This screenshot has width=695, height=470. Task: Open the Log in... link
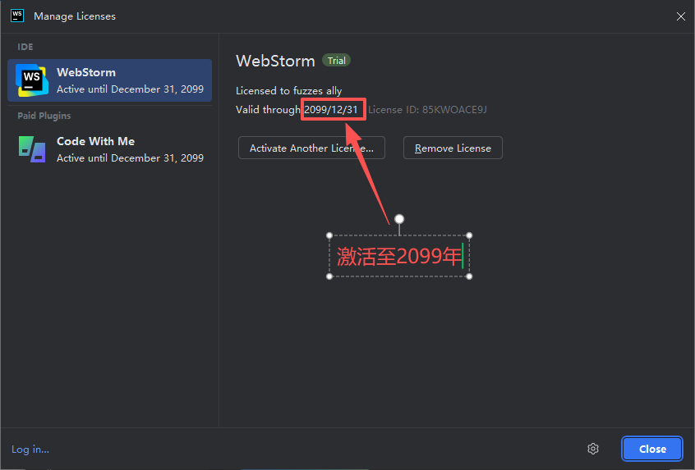[x=30, y=449]
